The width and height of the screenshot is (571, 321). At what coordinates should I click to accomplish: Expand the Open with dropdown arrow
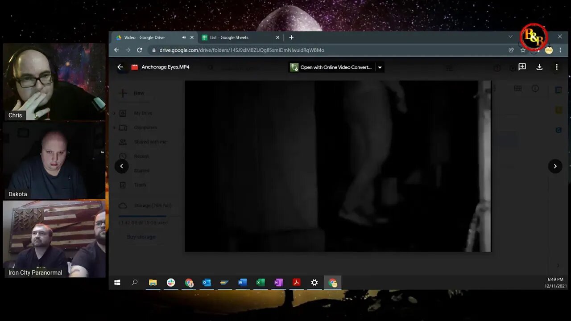coord(380,67)
